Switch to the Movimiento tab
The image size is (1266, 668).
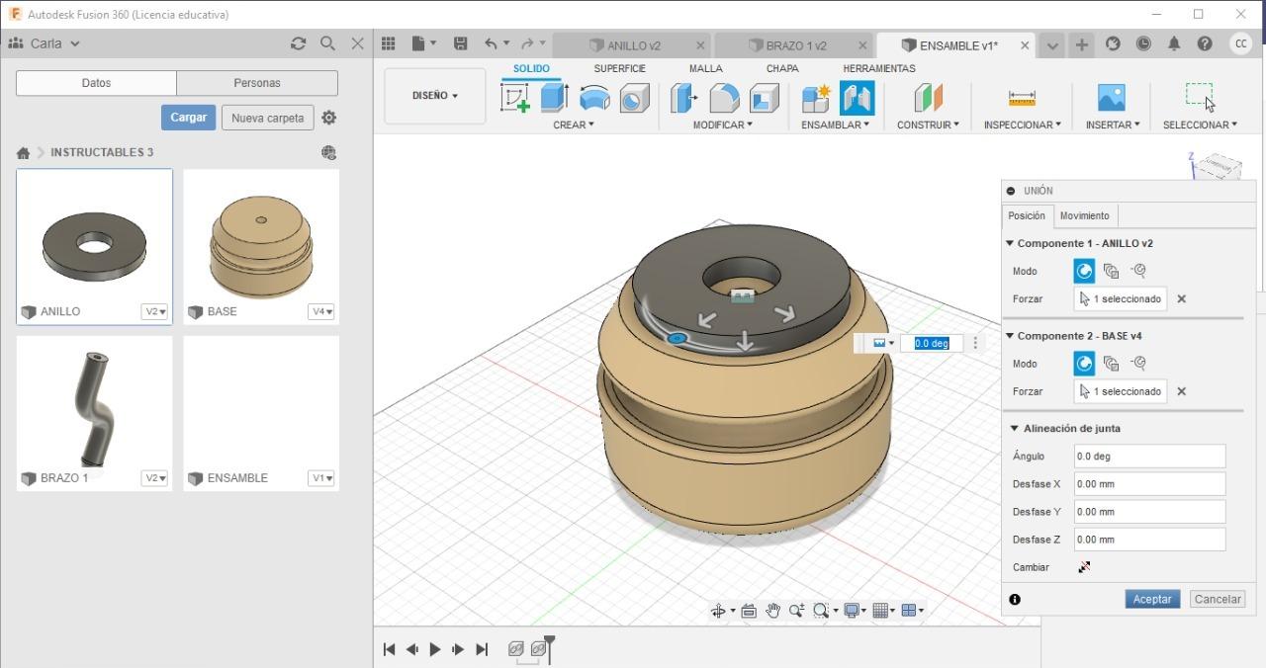1084,215
